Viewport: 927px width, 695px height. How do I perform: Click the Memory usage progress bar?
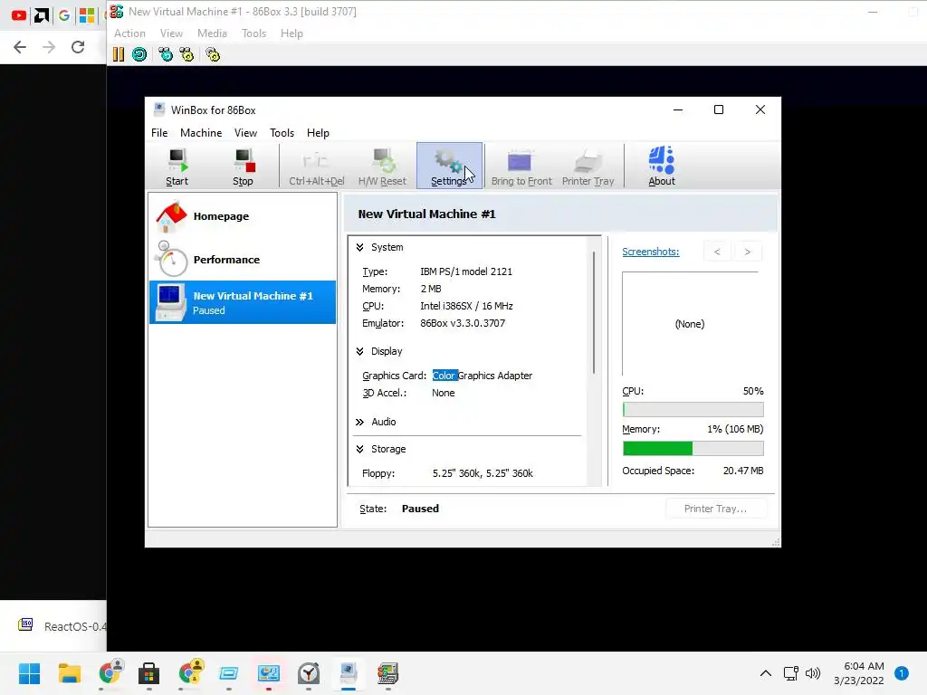(693, 449)
